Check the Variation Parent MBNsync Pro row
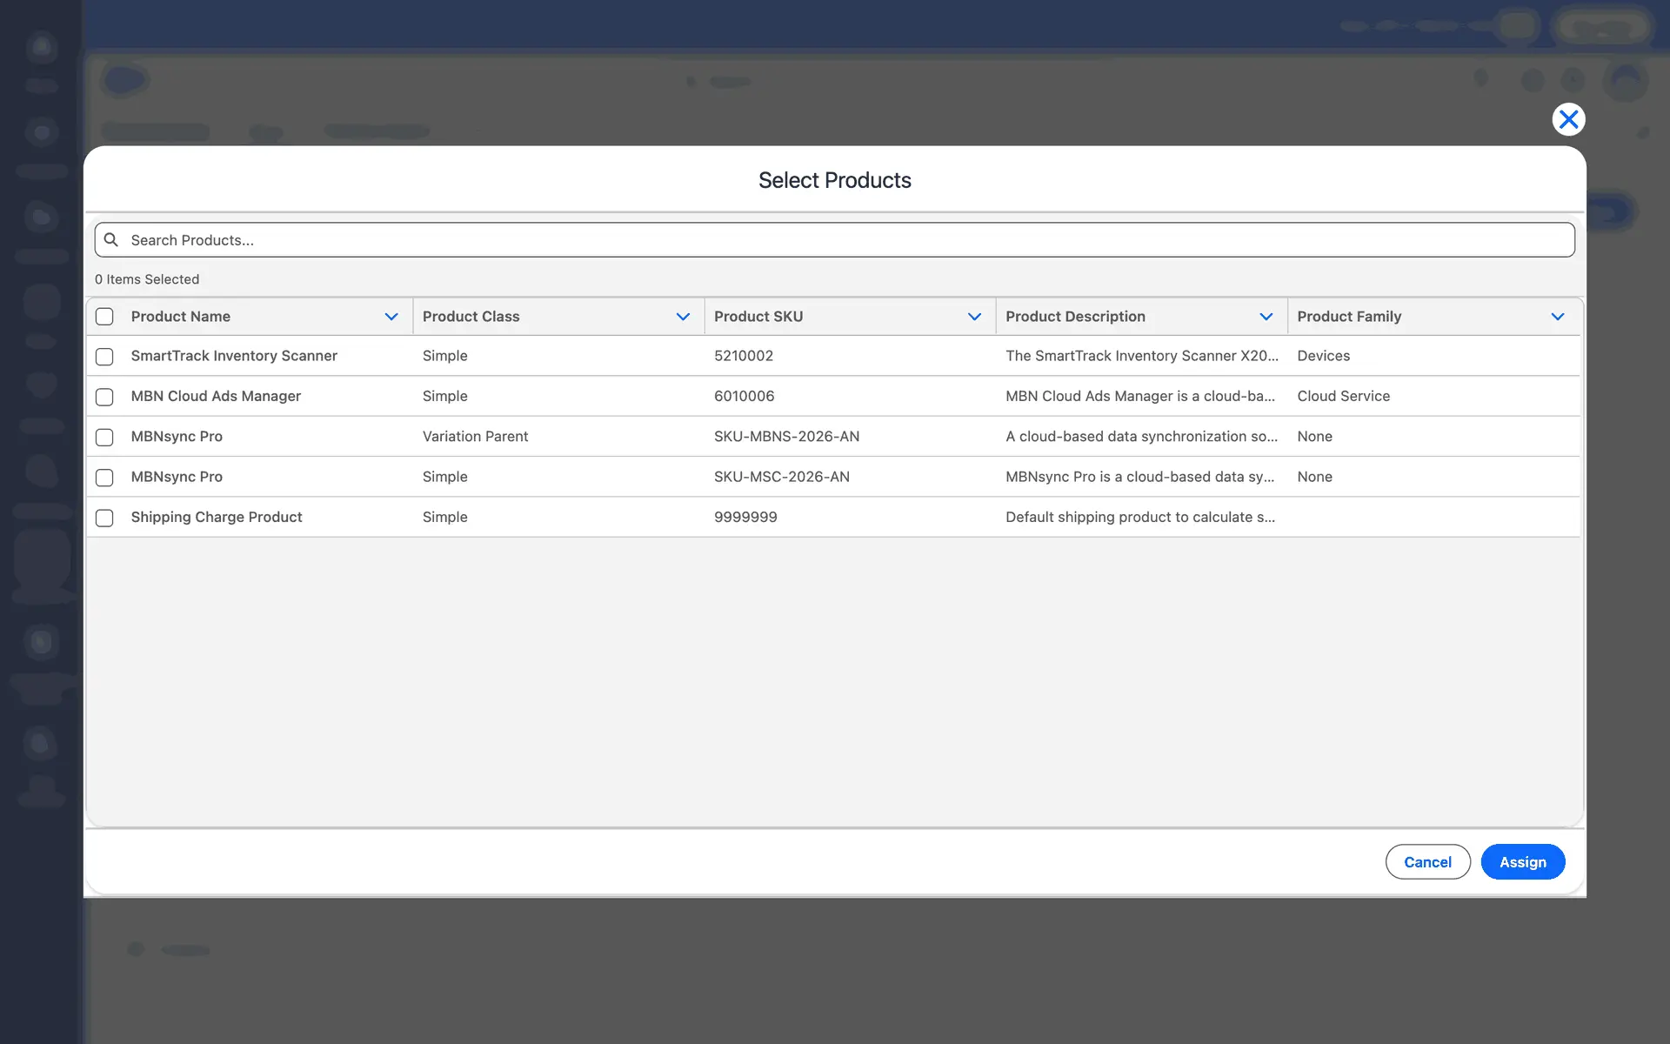Image resolution: width=1670 pixels, height=1044 pixels. click(104, 437)
